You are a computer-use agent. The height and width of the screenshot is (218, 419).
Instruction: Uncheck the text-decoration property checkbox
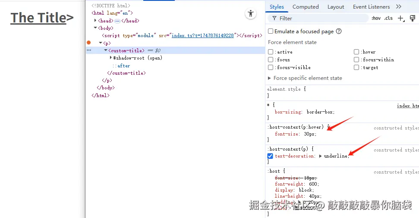pyautogui.click(x=270, y=156)
